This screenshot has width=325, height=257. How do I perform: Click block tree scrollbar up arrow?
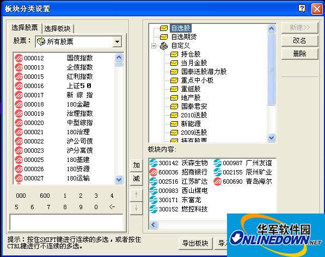coord(271,28)
